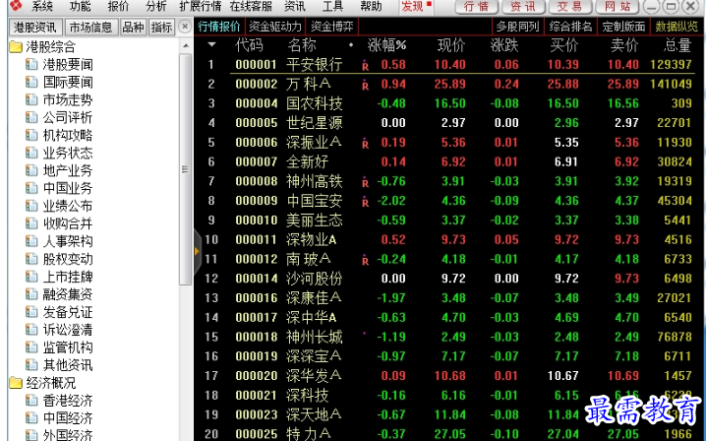Click the R marker for 平安银行
The width and height of the screenshot is (707, 441).
click(365, 66)
